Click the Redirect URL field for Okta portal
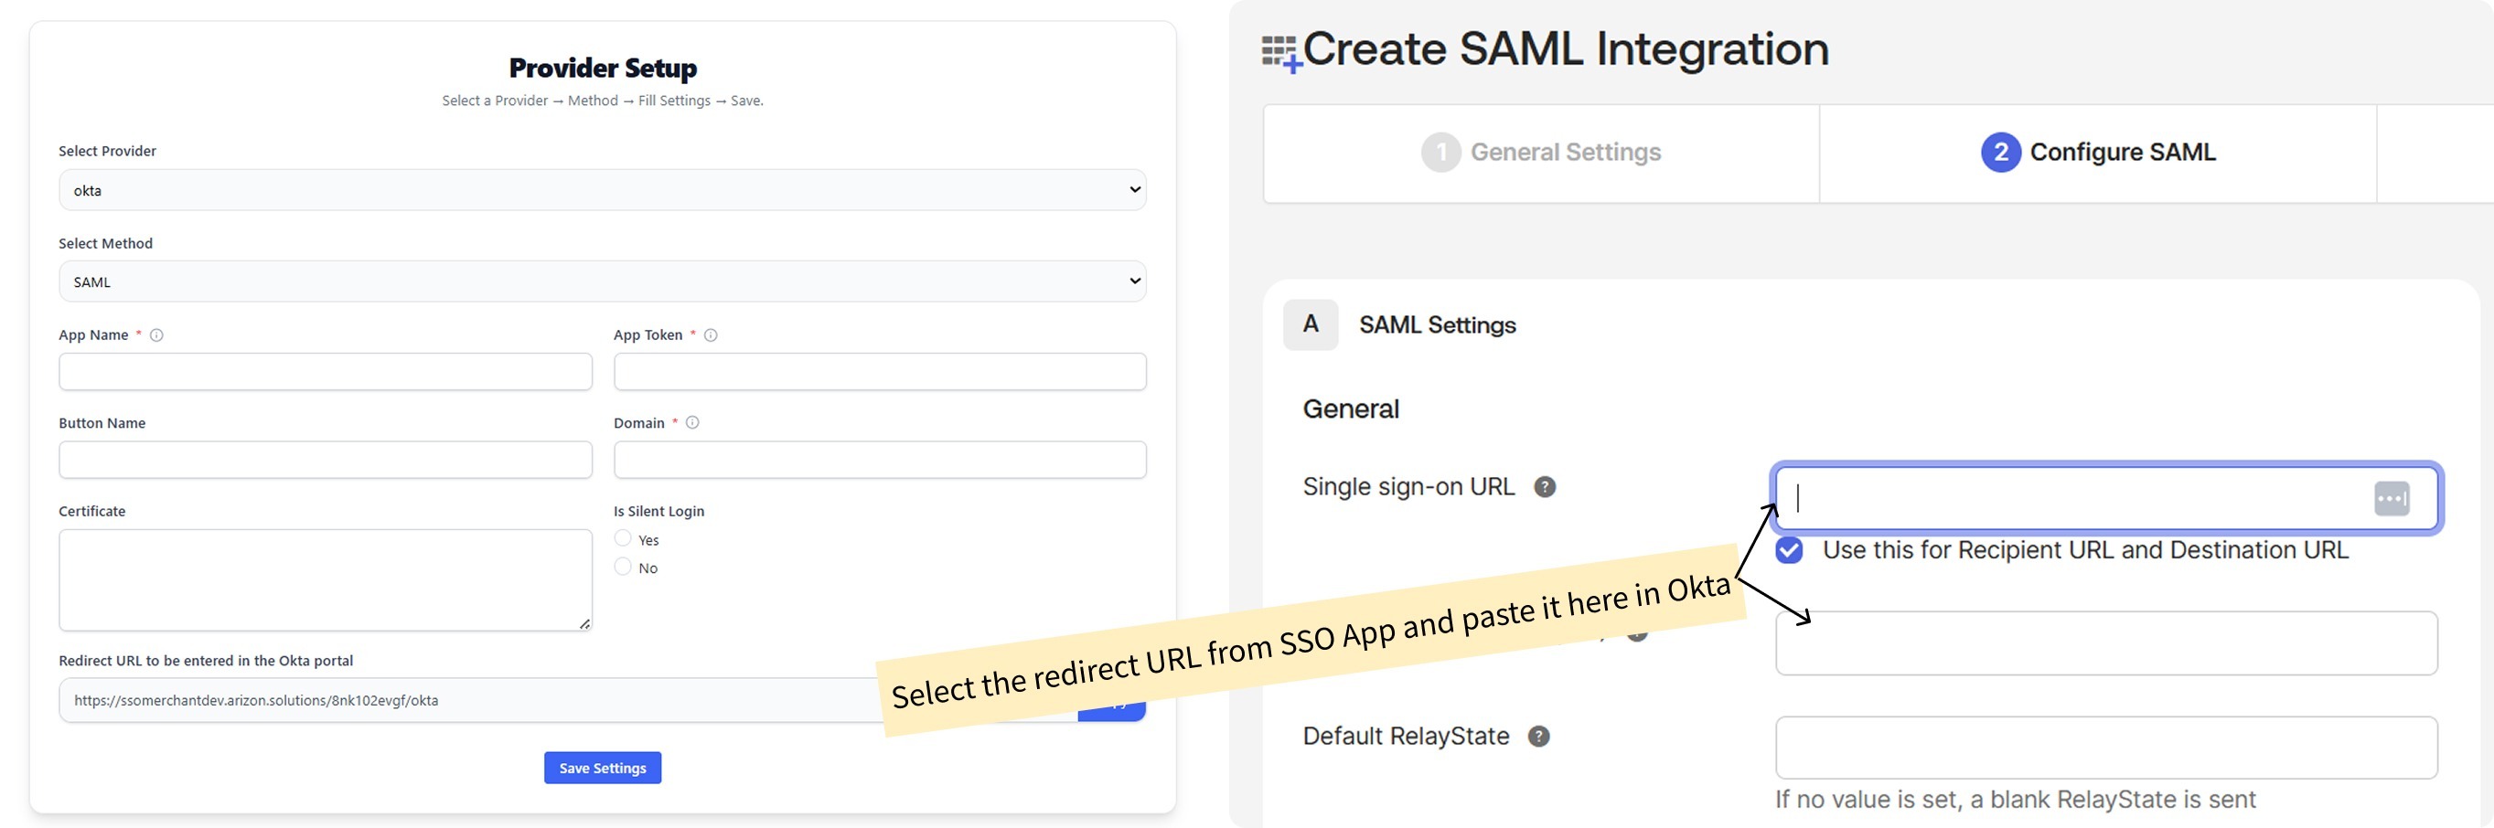2494x828 pixels. pos(465,700)
